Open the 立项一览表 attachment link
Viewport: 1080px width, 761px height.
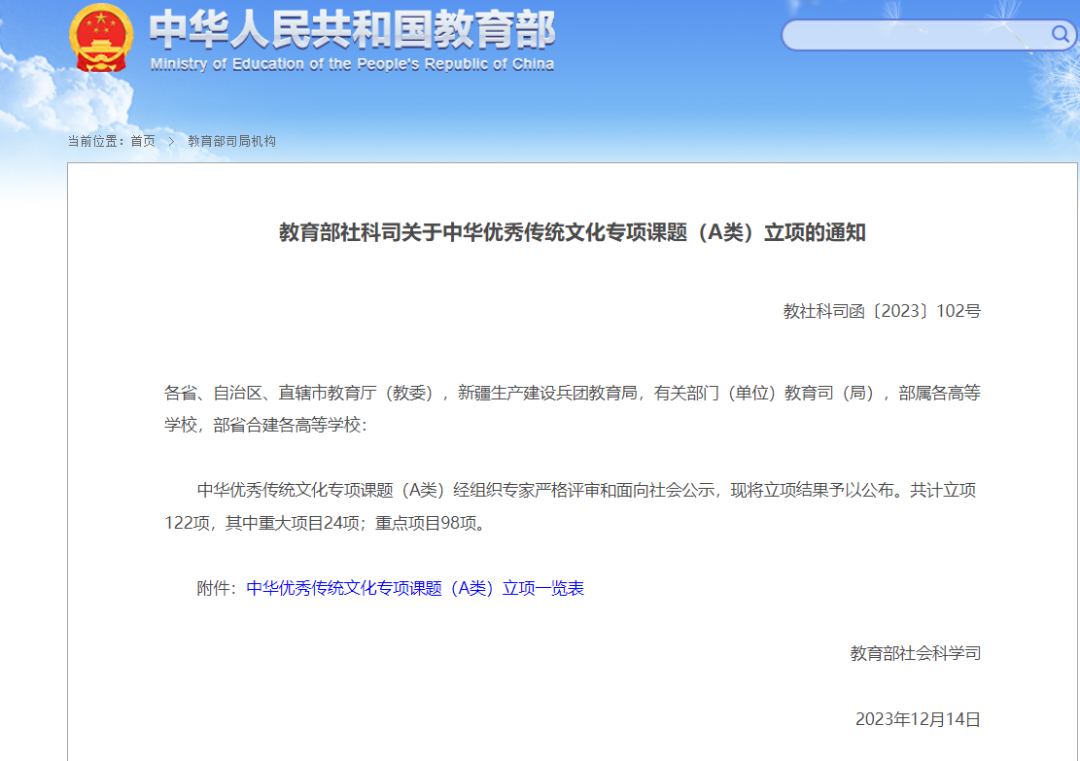point(415,588)
